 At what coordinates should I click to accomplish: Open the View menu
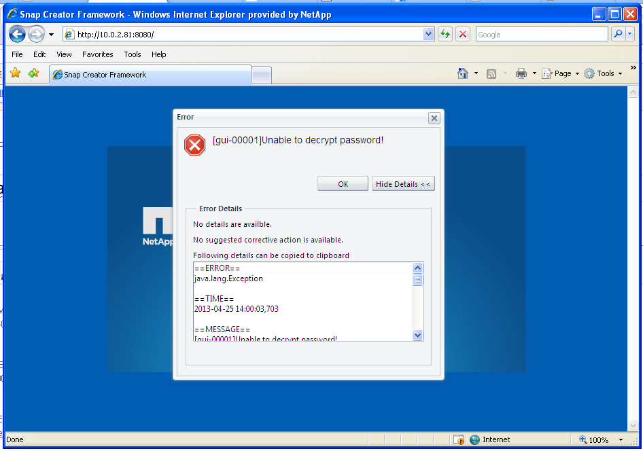[64, 54]
